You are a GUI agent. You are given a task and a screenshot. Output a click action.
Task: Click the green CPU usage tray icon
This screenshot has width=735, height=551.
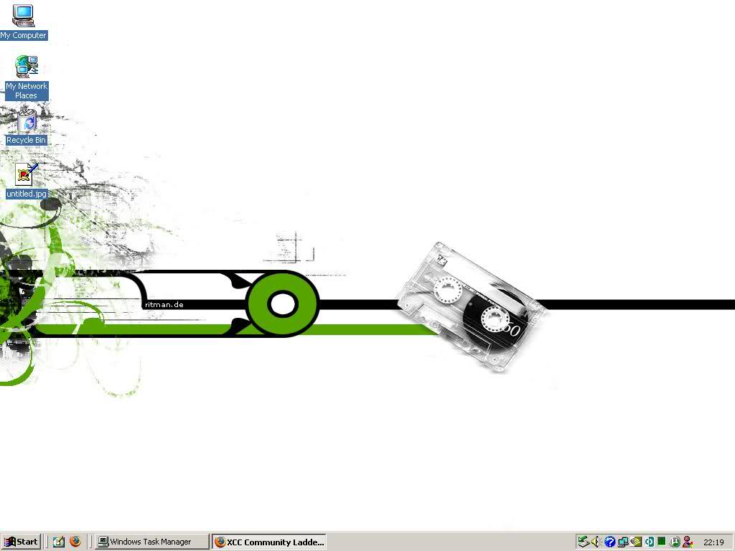pos(661,542)
